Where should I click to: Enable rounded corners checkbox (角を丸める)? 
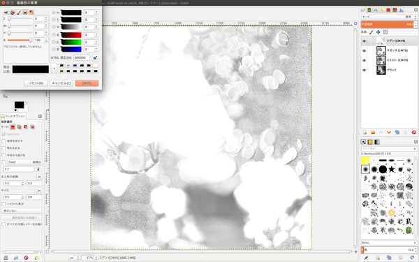(3, 148)
